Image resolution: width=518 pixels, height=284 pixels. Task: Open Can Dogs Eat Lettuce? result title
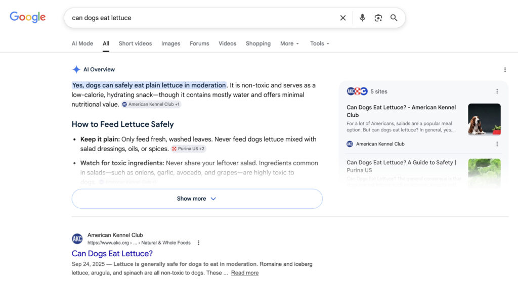112,253
